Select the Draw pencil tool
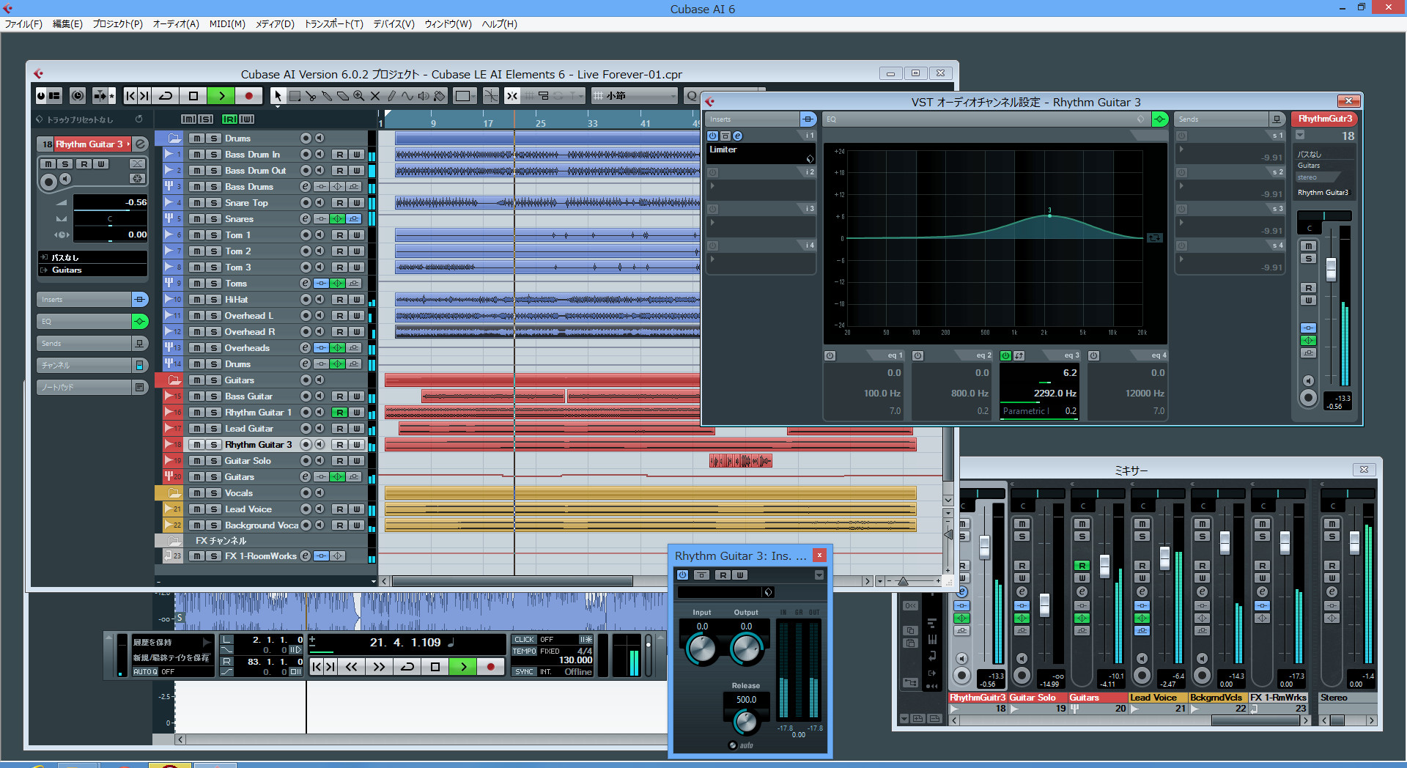Screen dimensions: 1407x768 coord(391,96)
